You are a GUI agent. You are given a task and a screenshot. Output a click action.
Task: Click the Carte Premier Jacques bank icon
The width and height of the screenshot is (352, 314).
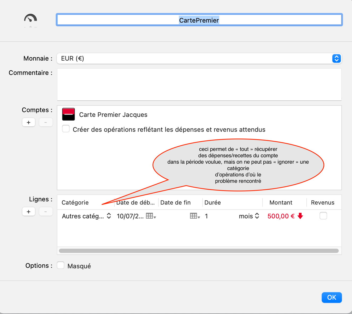point(68,114)
